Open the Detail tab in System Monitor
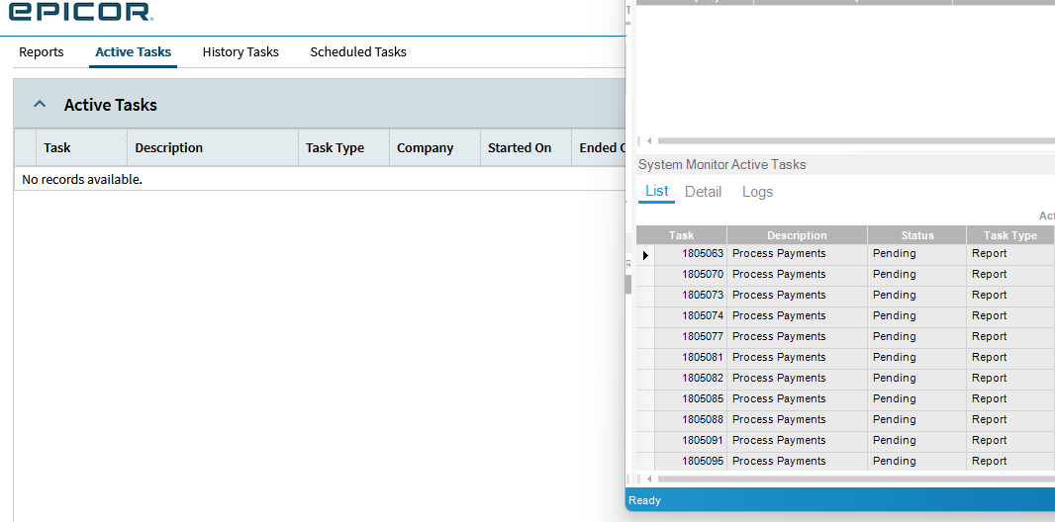This screenshot has height=522, width=1055. [x=703, y=192]
